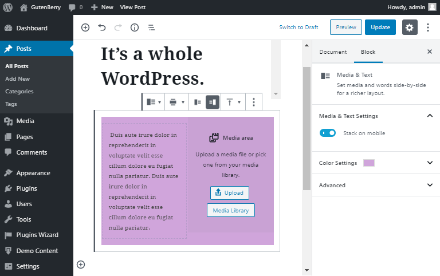Screen dimensions: 440x276
Task: Show content structure info
Action: (x=135, y=27)
